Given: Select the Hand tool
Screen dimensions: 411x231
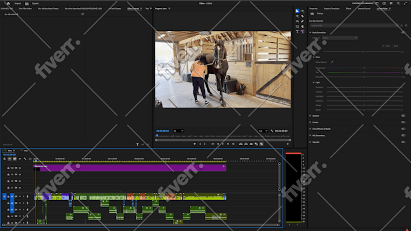Looking at the screenshot, I should [302, 27].
